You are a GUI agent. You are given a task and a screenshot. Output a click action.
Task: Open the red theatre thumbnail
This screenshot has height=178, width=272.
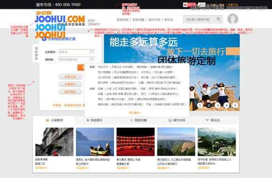click(136, 142)
